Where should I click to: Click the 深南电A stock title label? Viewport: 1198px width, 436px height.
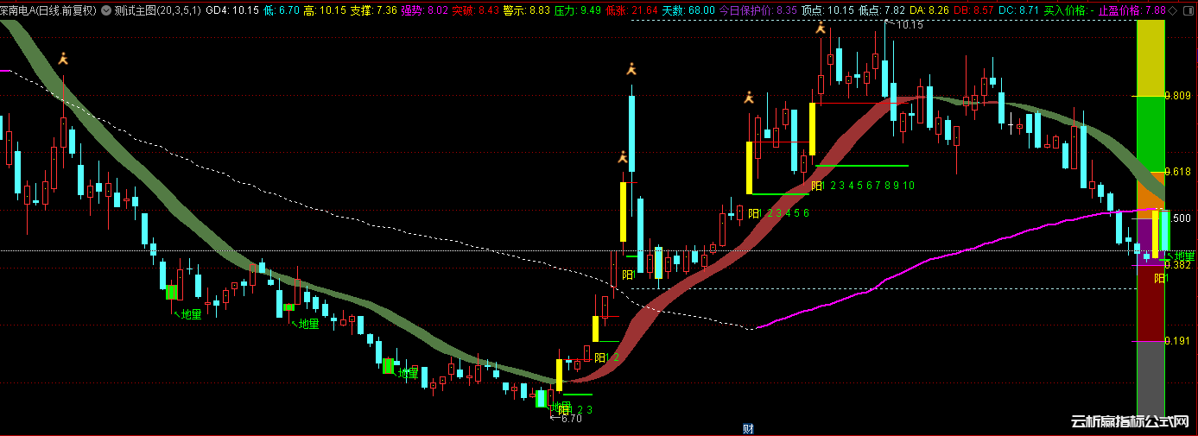click(x=48, y=10)
